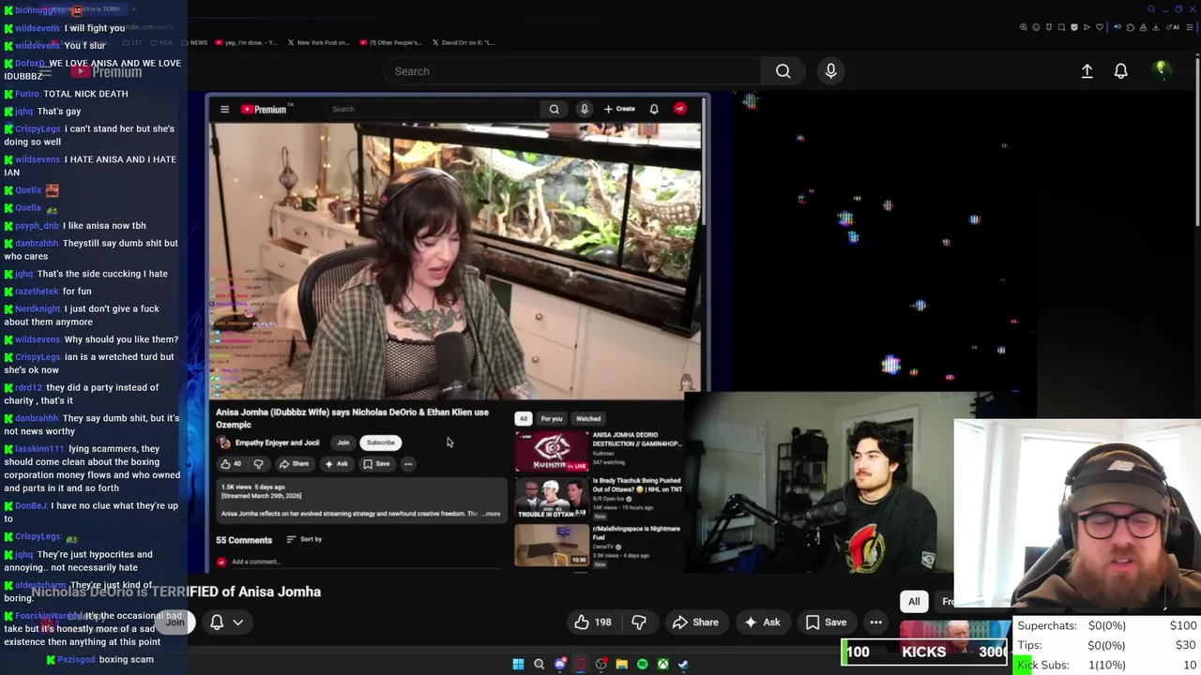Image resolution: width=1201 pixels, height=675 pixels.
Task: Select All chip in embedded recommendations
Action: (x=524, y=419)
